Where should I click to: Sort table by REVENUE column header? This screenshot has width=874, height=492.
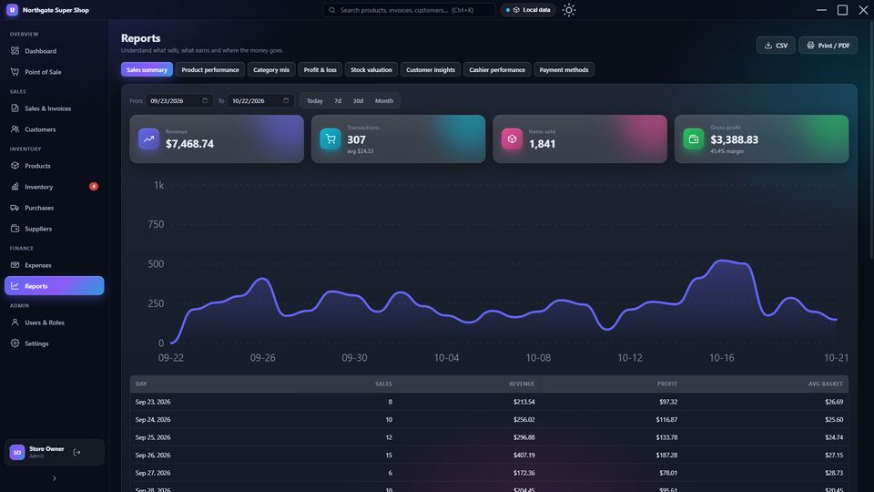[x=522, y=384]
